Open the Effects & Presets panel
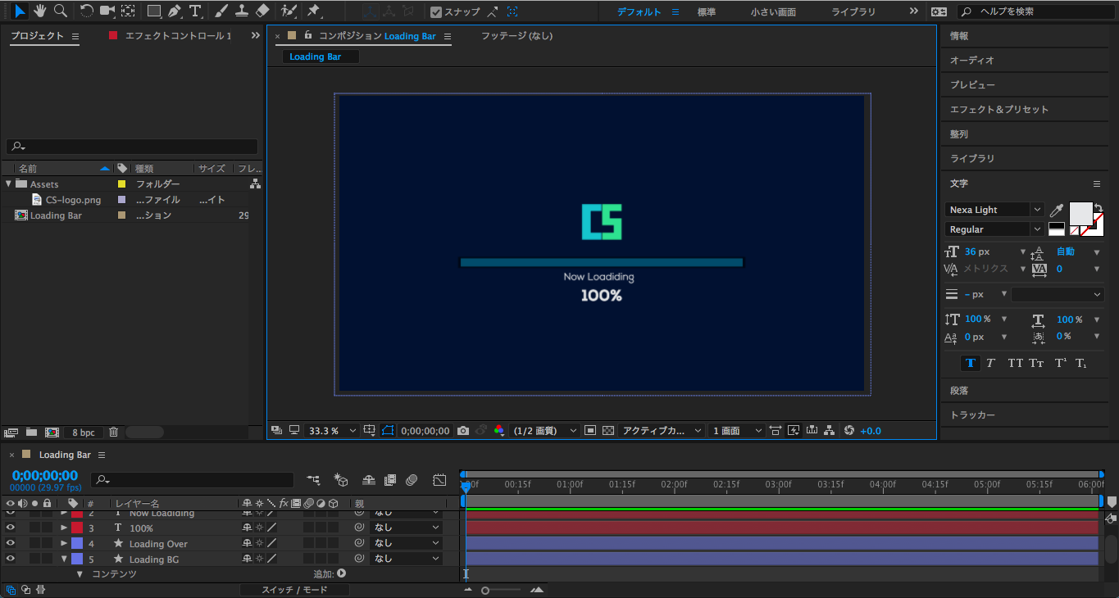1119x598 pixels. click(x=998, y=110)
